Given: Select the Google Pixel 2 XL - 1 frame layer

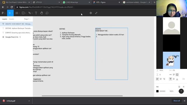Looking at the screenshot, I should [16, 37].
